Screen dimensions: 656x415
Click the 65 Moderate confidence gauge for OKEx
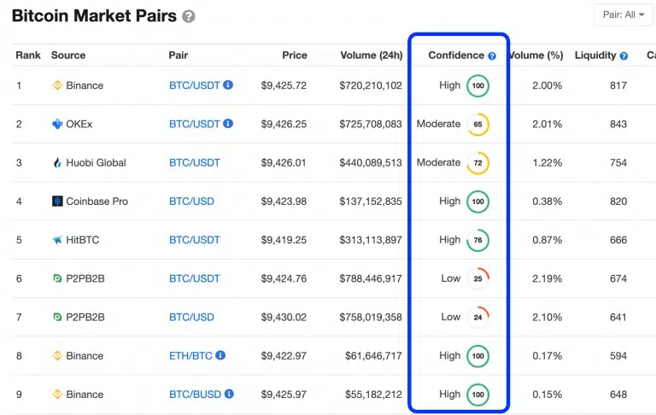click(477, 125)
